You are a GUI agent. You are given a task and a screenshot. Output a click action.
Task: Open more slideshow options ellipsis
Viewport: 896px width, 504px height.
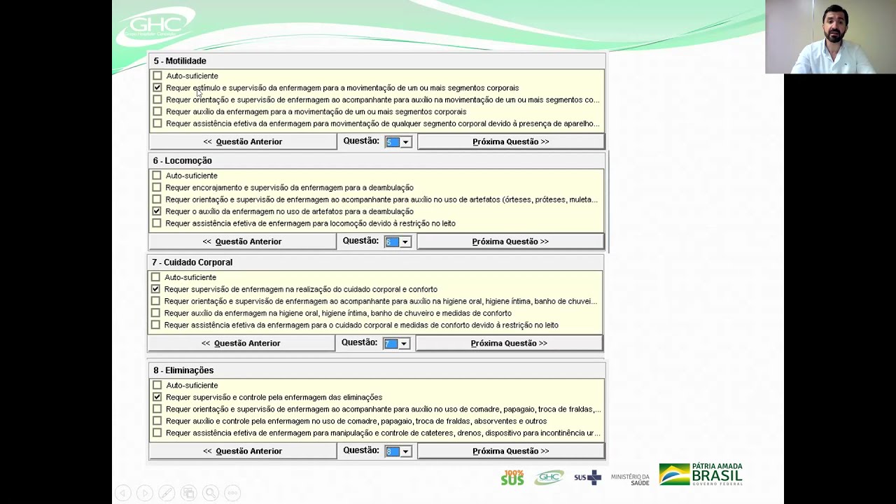pos(232,493)
